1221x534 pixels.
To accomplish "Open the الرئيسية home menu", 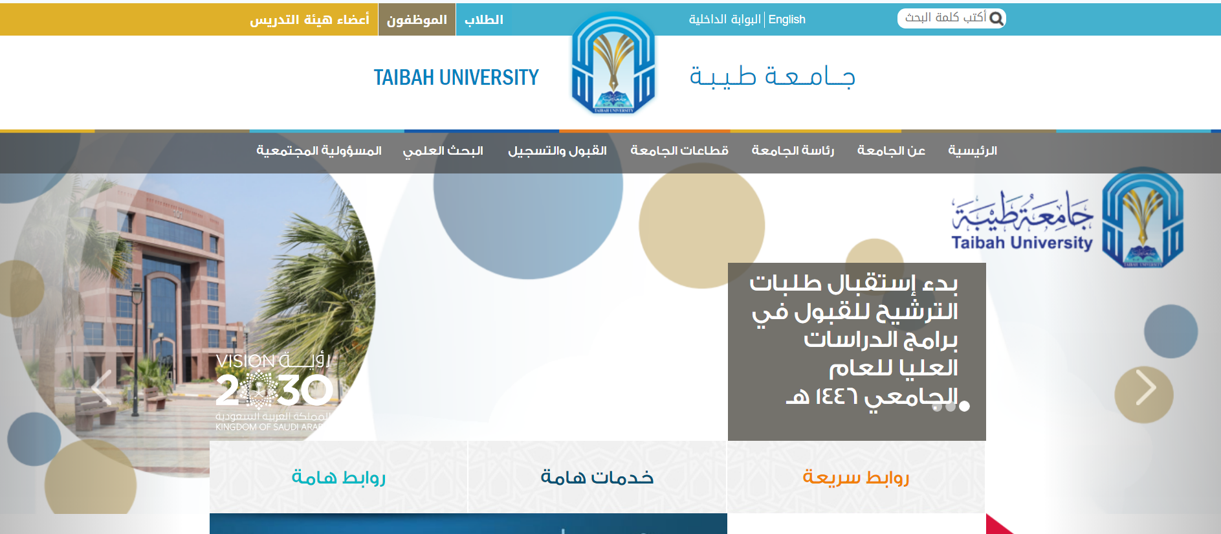I will pos(973,151).
